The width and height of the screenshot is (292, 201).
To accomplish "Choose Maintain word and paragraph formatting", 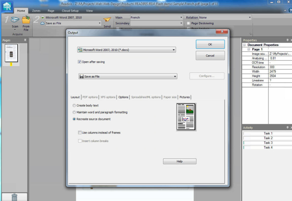I will tap(74, 112).
